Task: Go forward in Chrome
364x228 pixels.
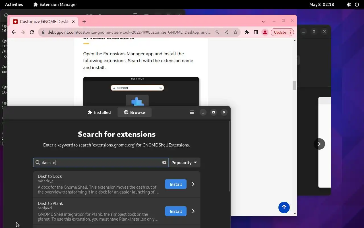Action: (x=23, y=32)
